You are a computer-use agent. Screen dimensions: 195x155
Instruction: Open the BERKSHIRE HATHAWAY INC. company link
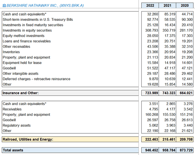tap(45, 6)
